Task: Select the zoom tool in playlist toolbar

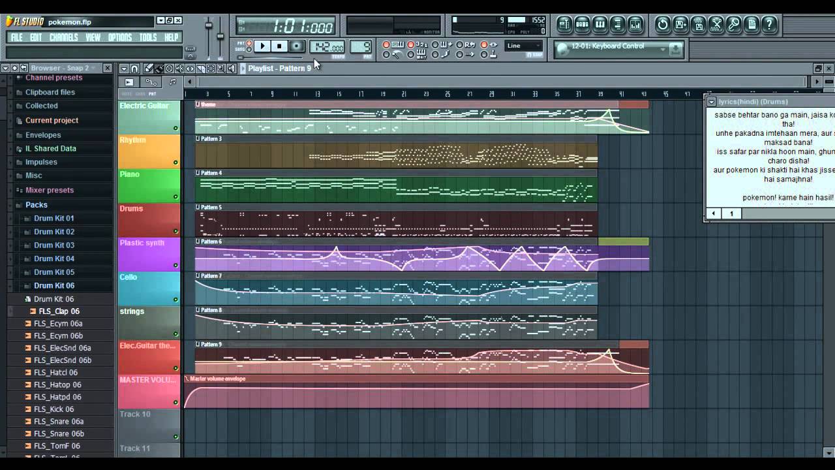Action: [x=221, y=69]
